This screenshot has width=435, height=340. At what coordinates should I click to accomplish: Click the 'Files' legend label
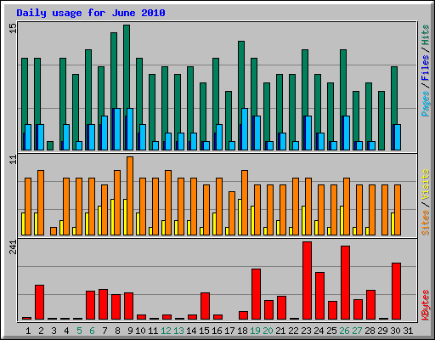(x=426, y=68)
